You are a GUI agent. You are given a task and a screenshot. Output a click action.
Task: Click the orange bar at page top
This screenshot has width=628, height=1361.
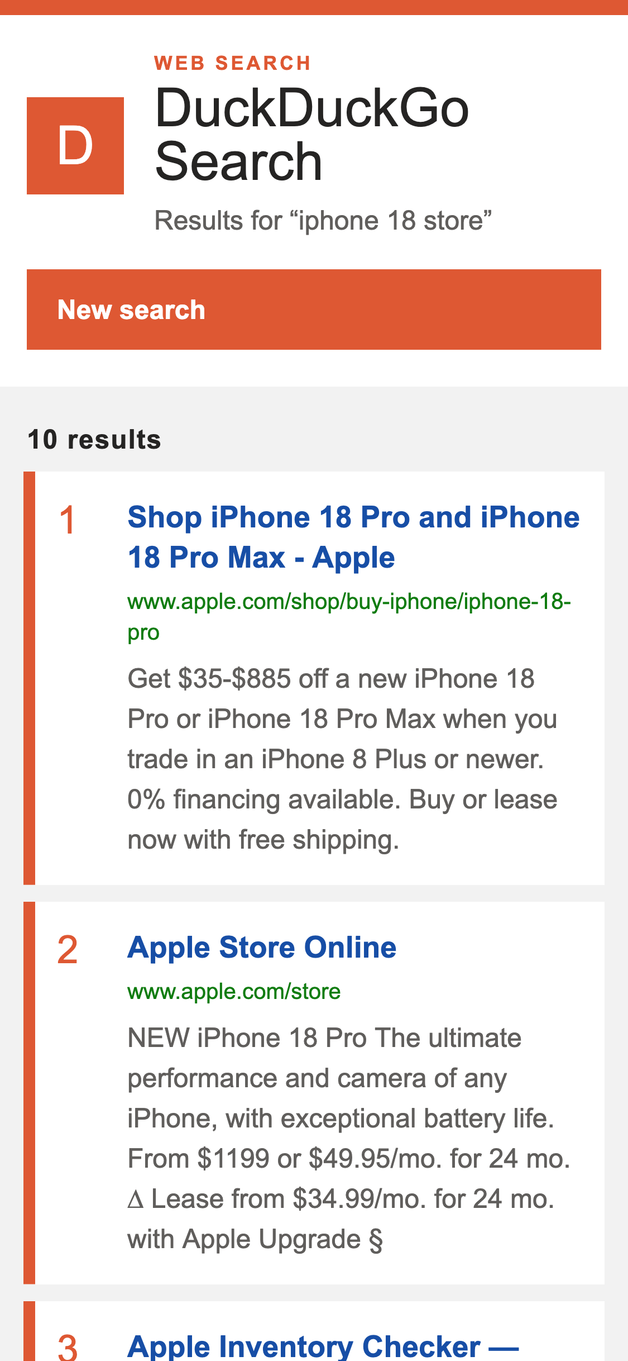[x=314, y=7]
